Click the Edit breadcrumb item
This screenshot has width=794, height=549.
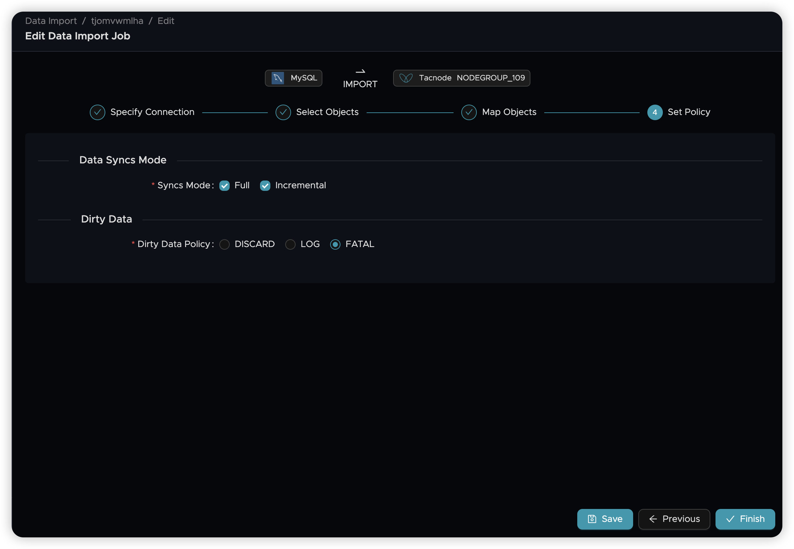point(166,21)
